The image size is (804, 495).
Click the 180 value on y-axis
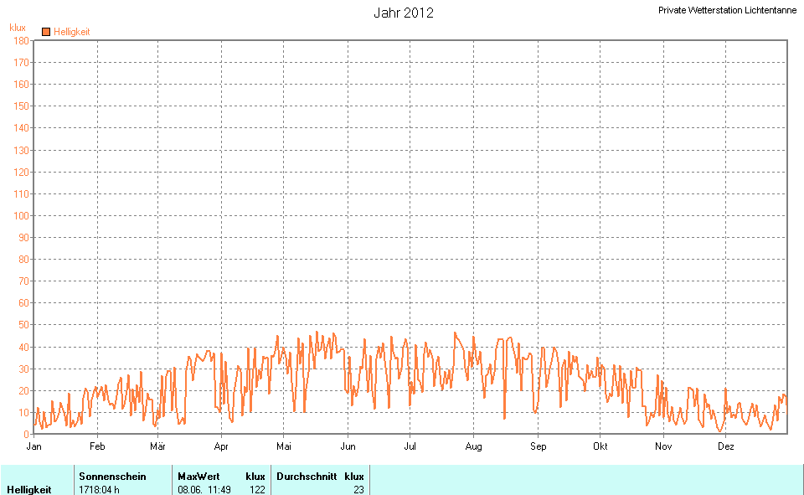tap(21, 40)
